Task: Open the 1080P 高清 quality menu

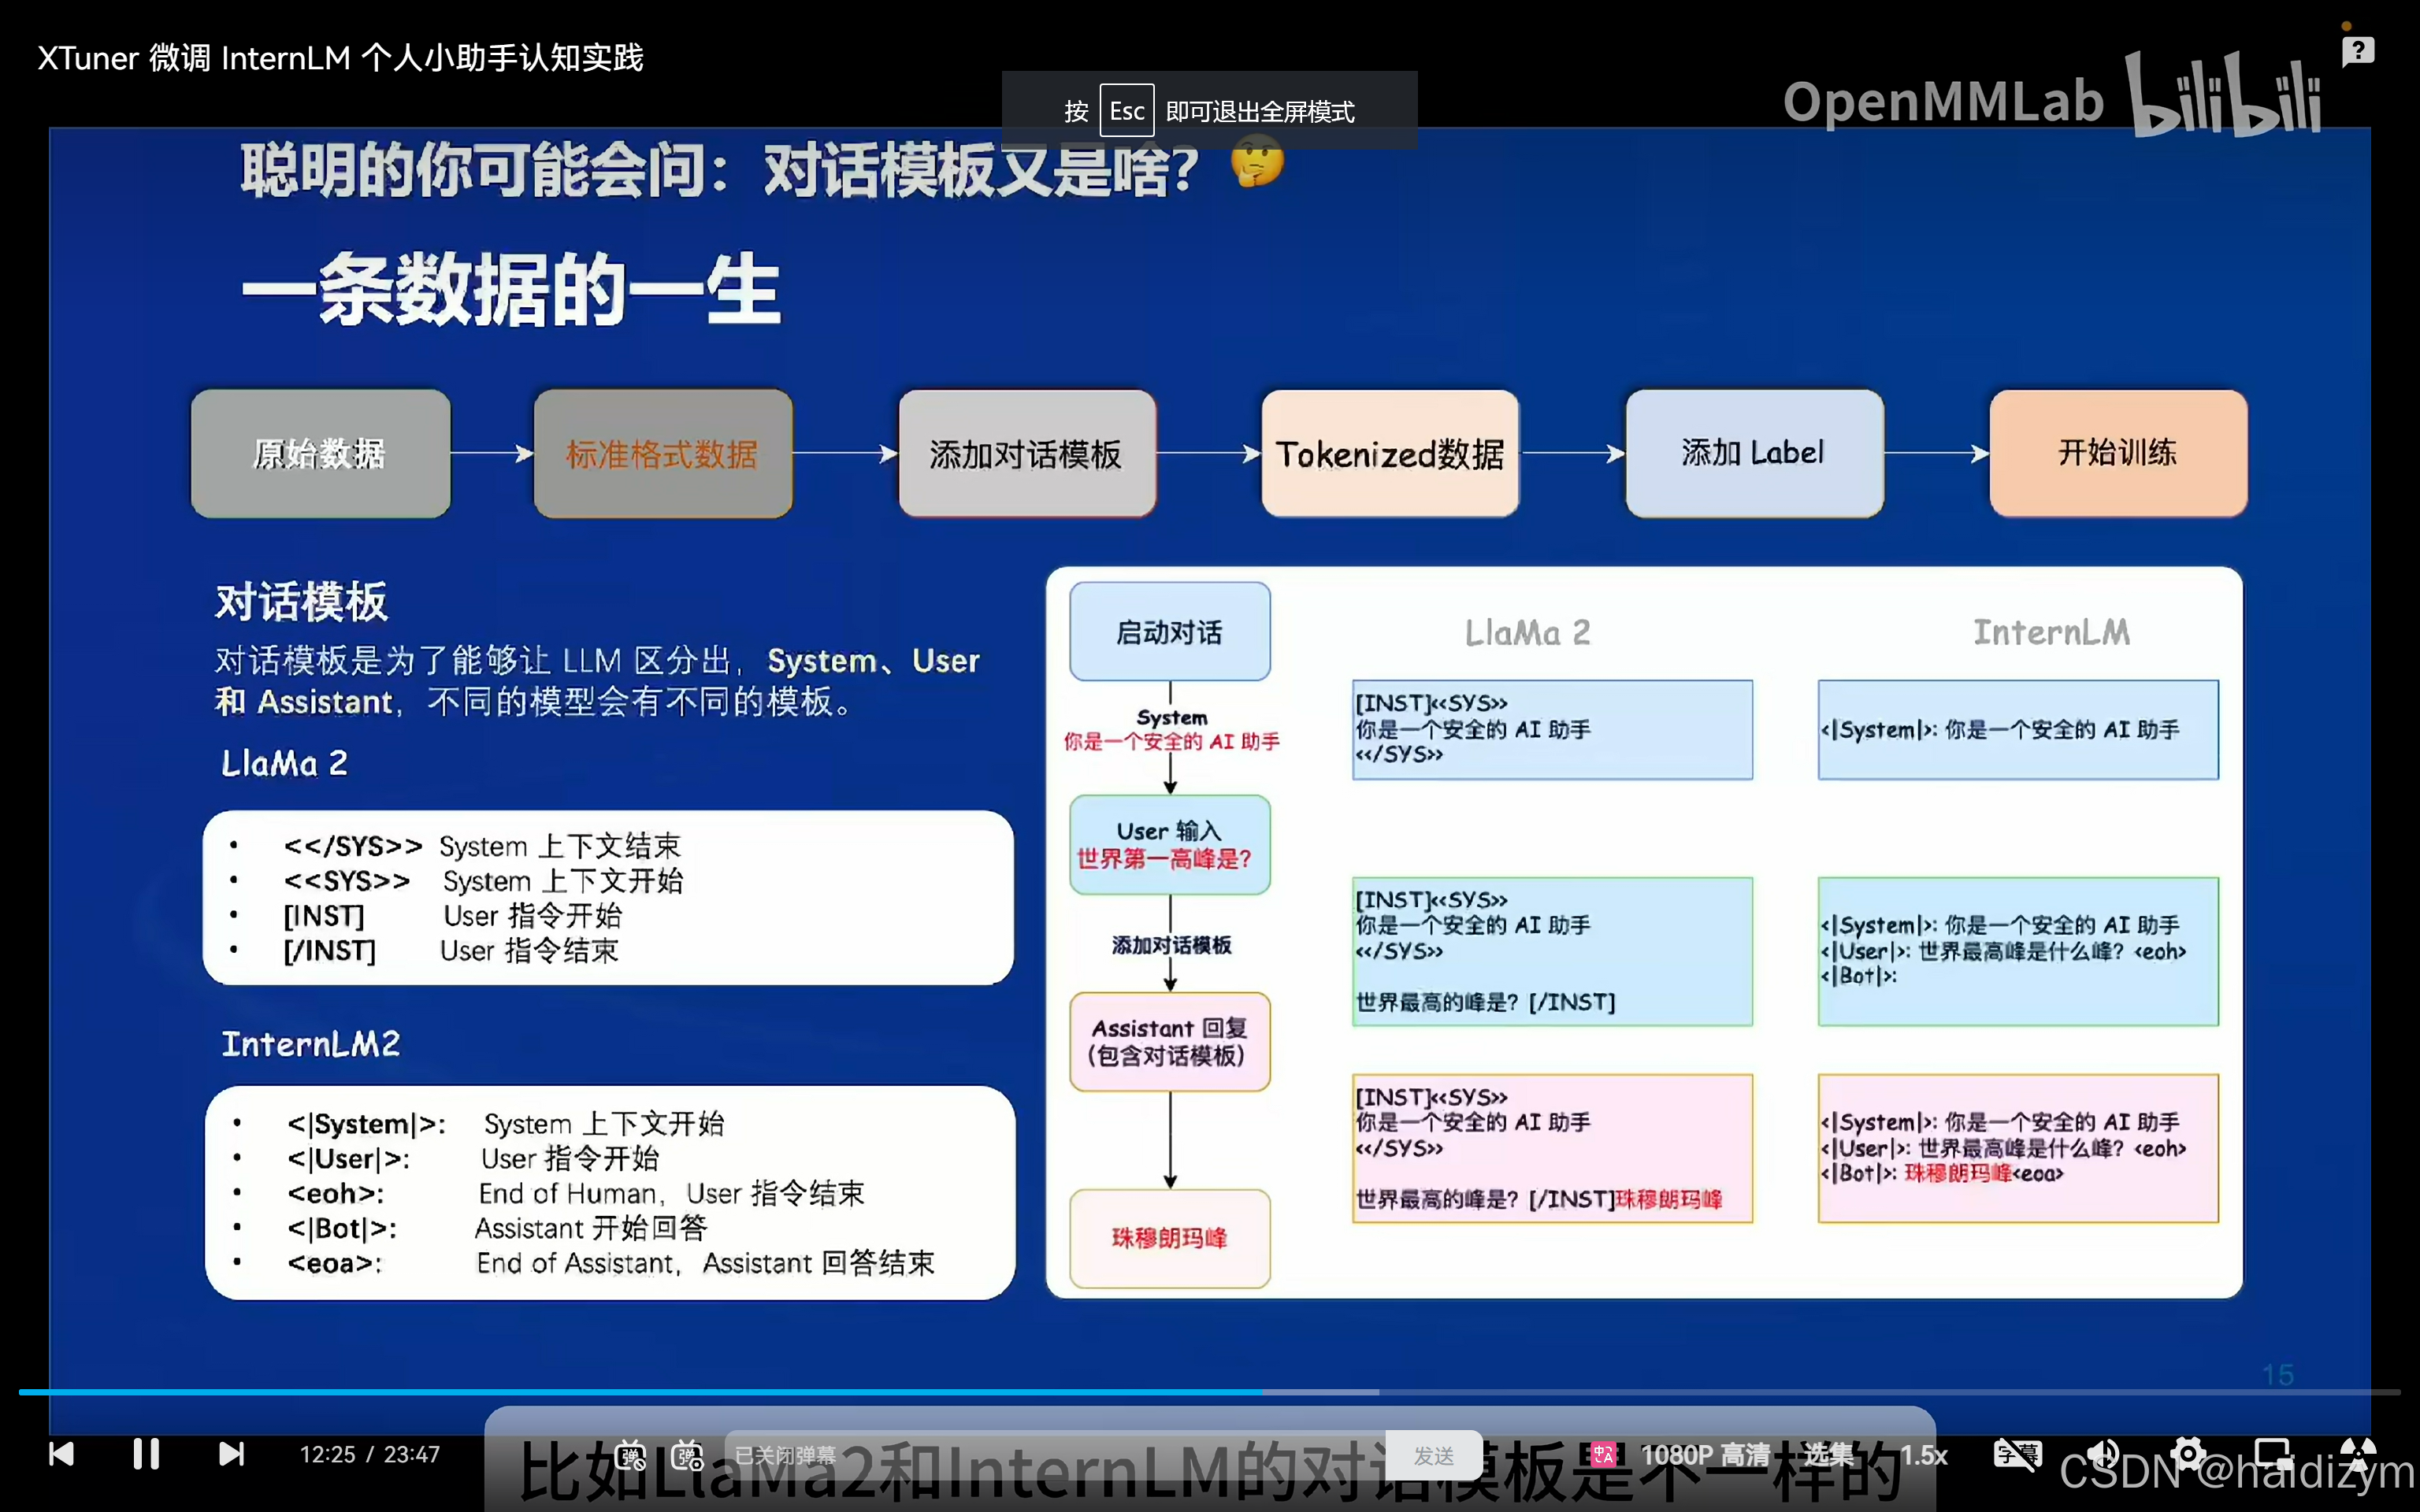Action: 1705,1454
